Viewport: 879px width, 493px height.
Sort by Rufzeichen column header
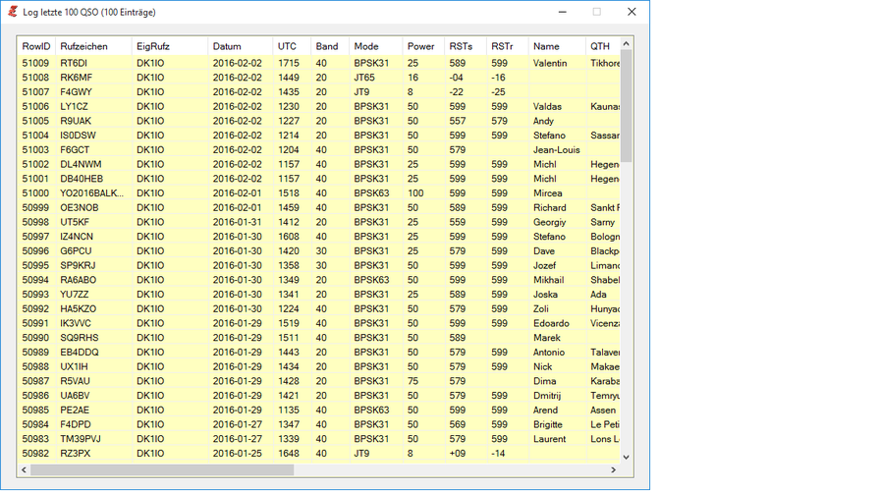83,46
